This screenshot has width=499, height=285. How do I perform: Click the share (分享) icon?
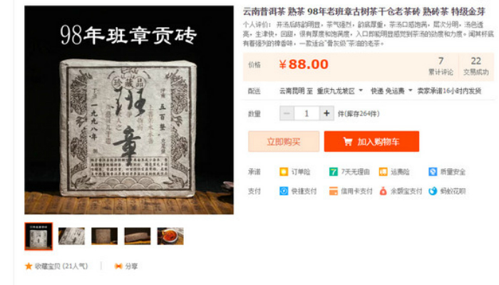pos(118,266)
